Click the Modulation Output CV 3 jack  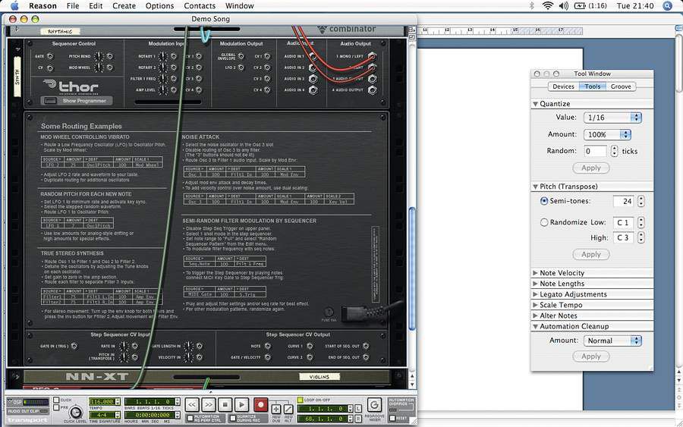coord(266,79)
